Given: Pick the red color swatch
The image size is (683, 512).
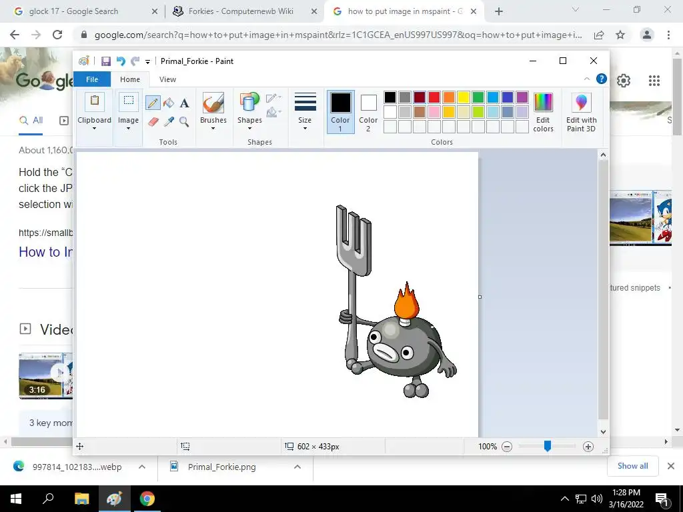Looking at the screenshot, I should (x=434, y=97).
